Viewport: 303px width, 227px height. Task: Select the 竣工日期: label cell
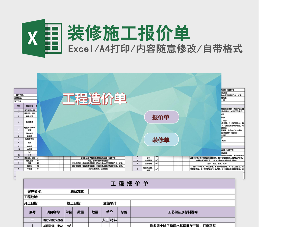tap(74, 203)
